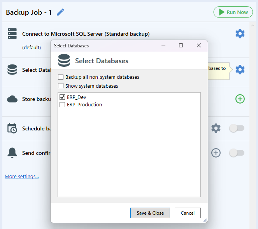Turn on the Schedule backups toggle
The height and width of the screenshot is (229, 258).
point(237,128)
